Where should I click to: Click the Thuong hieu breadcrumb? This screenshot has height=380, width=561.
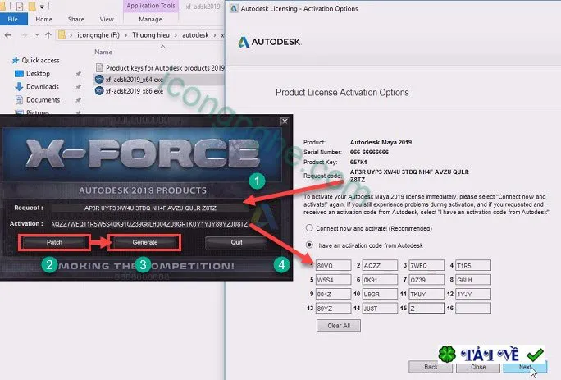(x=151, y=35)
